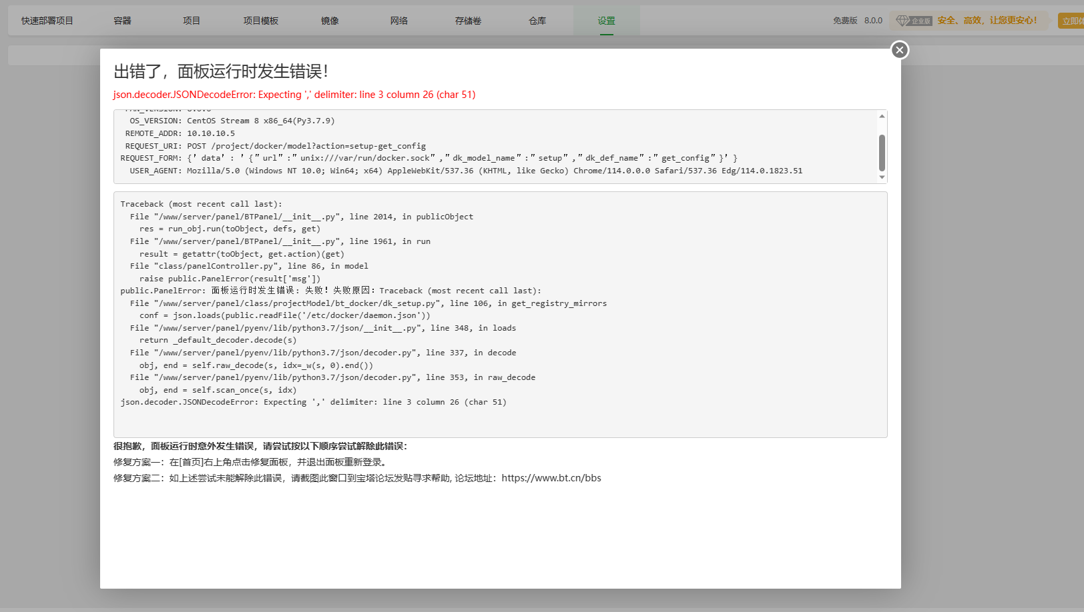1084x612 pixels.
Task: Click the 免费版 label
Action: pos(845,21)
